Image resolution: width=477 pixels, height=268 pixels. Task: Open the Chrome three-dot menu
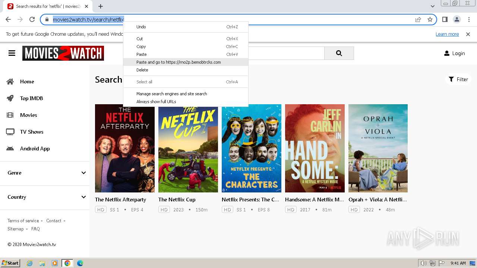468,19
